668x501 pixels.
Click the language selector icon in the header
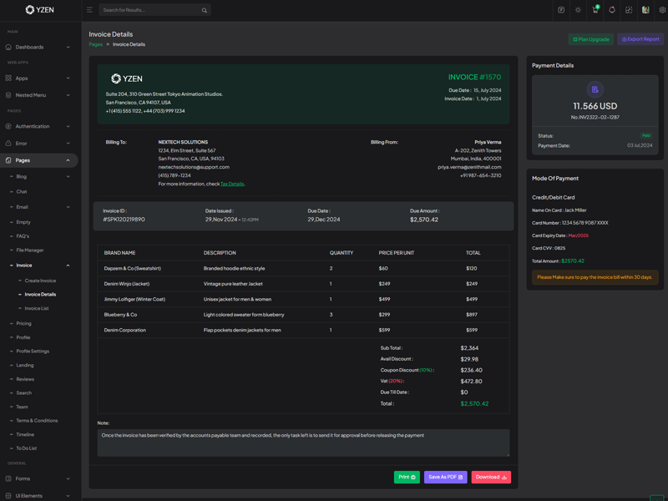tap(561, 10)
